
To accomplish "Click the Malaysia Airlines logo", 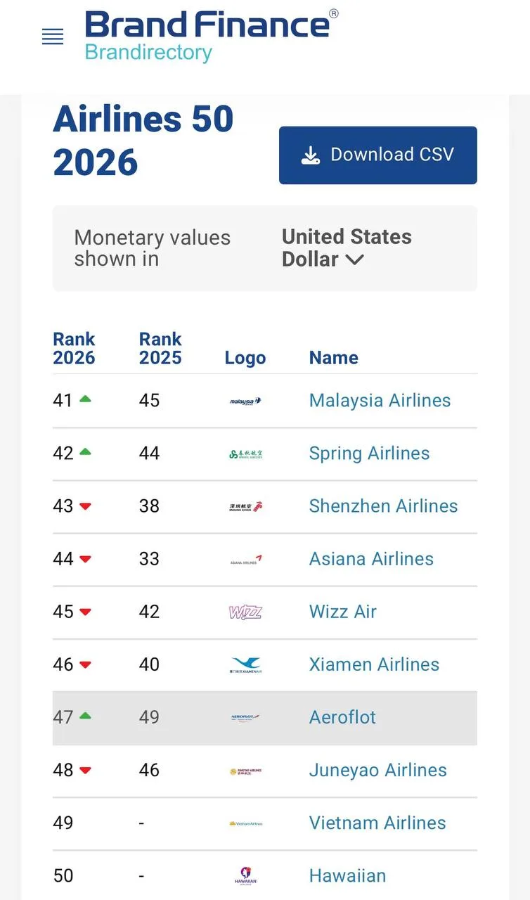I will click(x=245, y=401).
